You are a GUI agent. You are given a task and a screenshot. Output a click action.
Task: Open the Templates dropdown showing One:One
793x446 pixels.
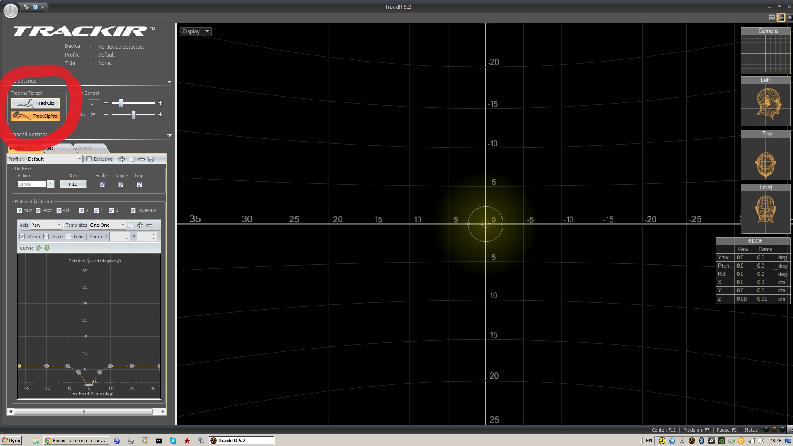point(107,225)
